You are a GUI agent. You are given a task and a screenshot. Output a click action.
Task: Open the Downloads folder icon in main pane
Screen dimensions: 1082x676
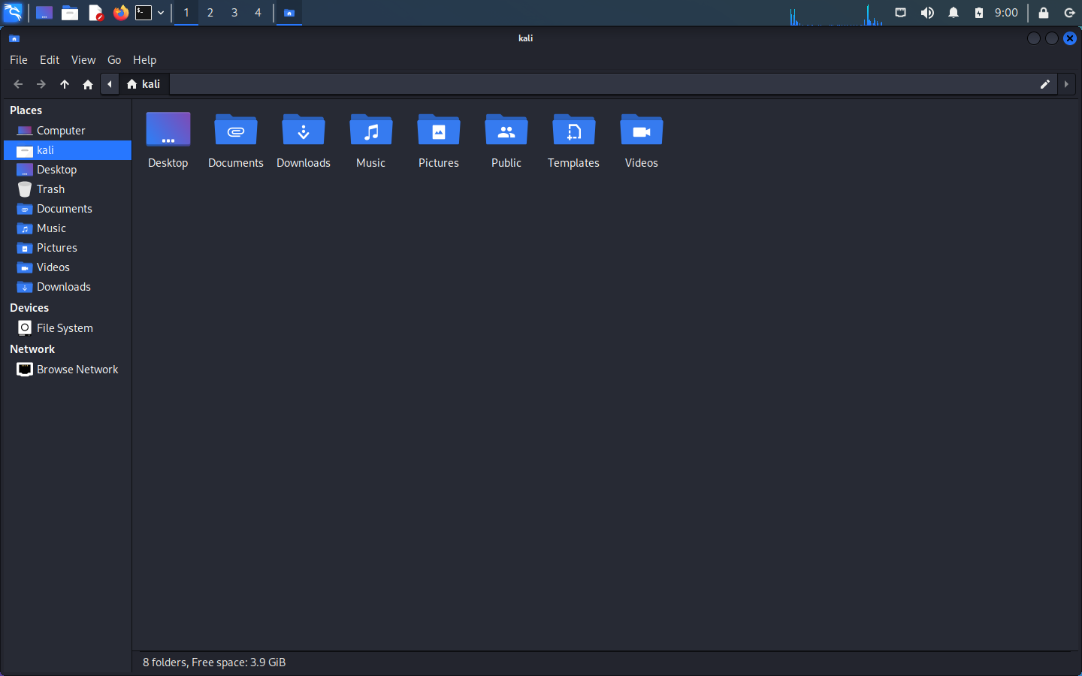click(304, 129)
